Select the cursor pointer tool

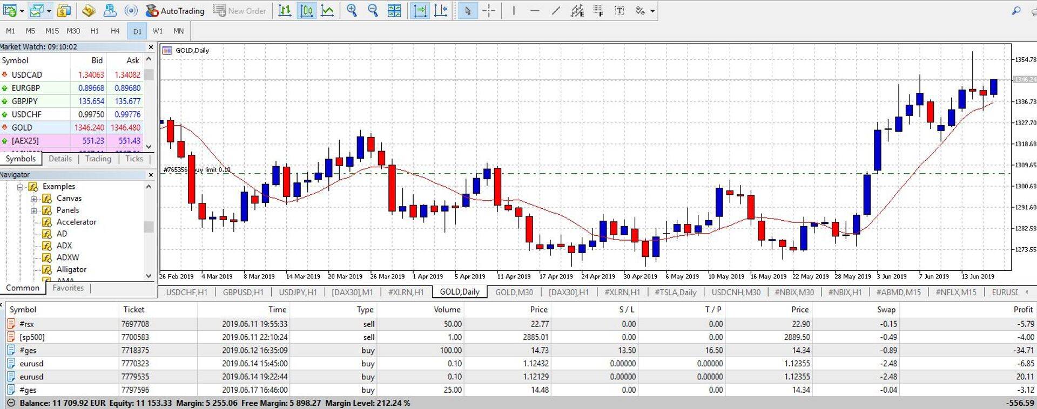(468, 10)
